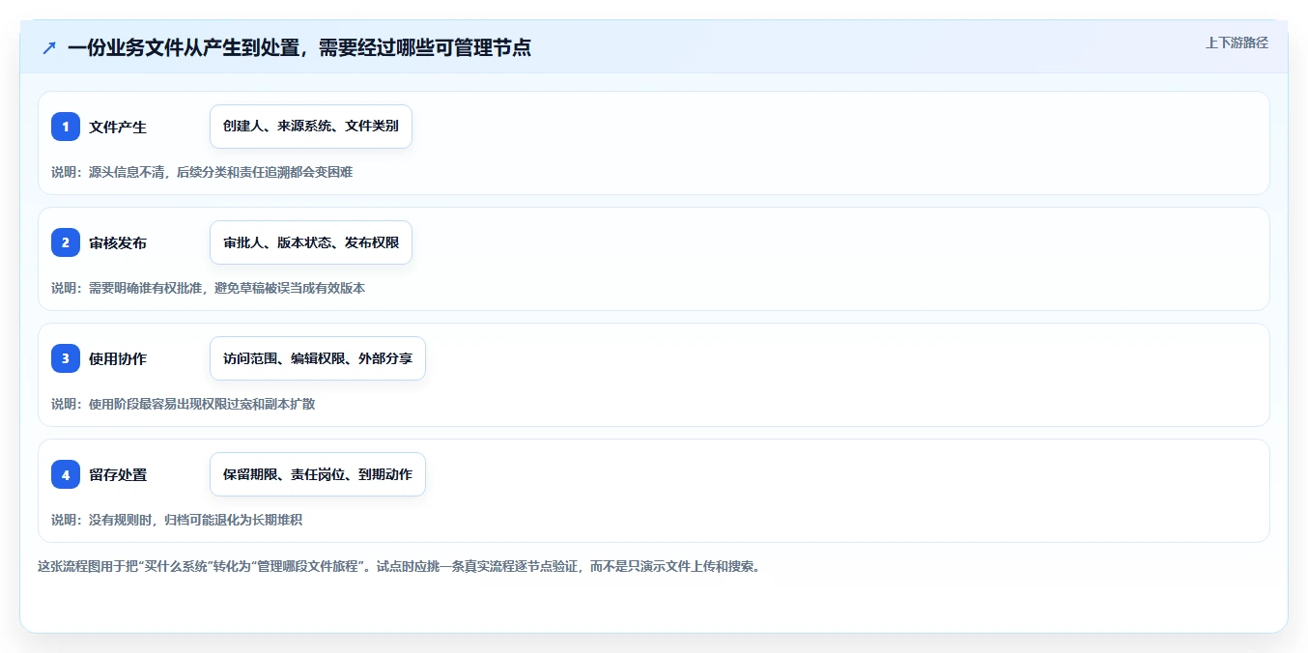
Task: Click the header title 一份业务文件从产生到处置
Action: (299, 47)
